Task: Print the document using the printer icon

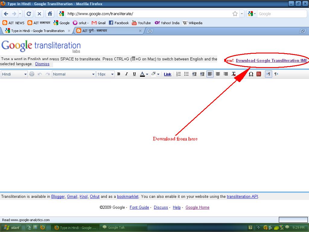Action: pos(32,74)
